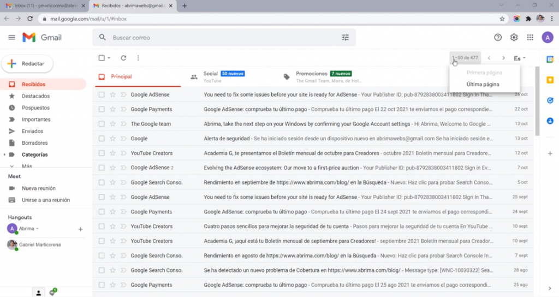Click Unirse a una reunión
Viewport: 559px width, 297px height.
click(x=46, y=200)
